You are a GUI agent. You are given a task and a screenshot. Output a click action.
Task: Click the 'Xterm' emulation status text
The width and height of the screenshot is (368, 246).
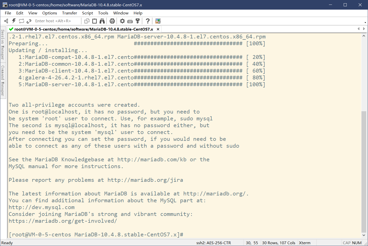click(305, 243)
